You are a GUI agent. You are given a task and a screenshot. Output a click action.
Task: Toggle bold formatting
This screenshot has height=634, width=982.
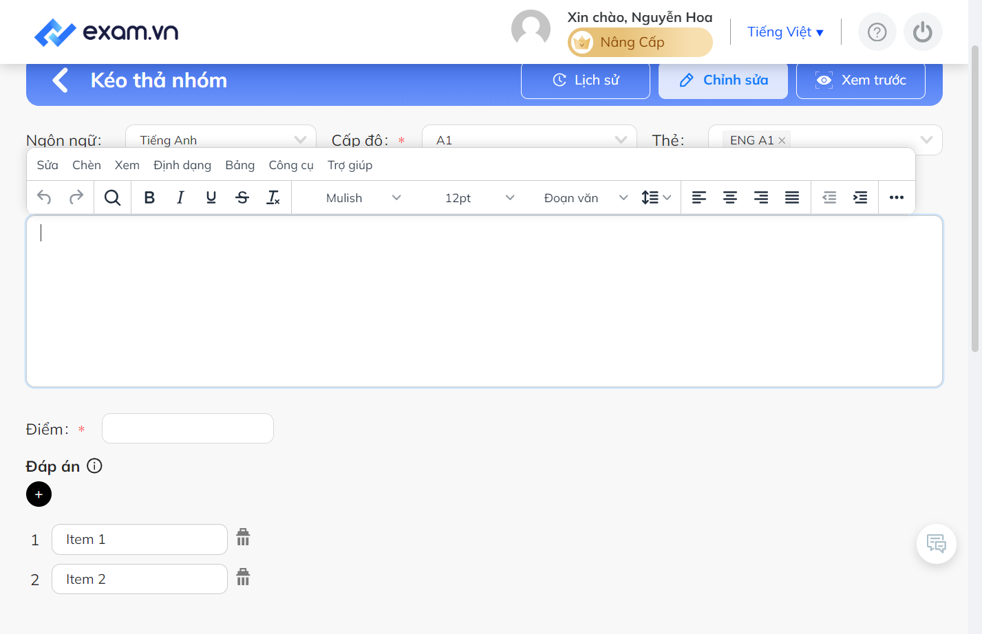coord(149,197)
